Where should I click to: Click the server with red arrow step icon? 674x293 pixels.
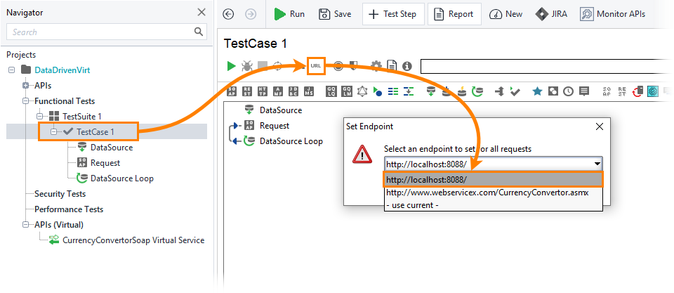click(638, 91)
